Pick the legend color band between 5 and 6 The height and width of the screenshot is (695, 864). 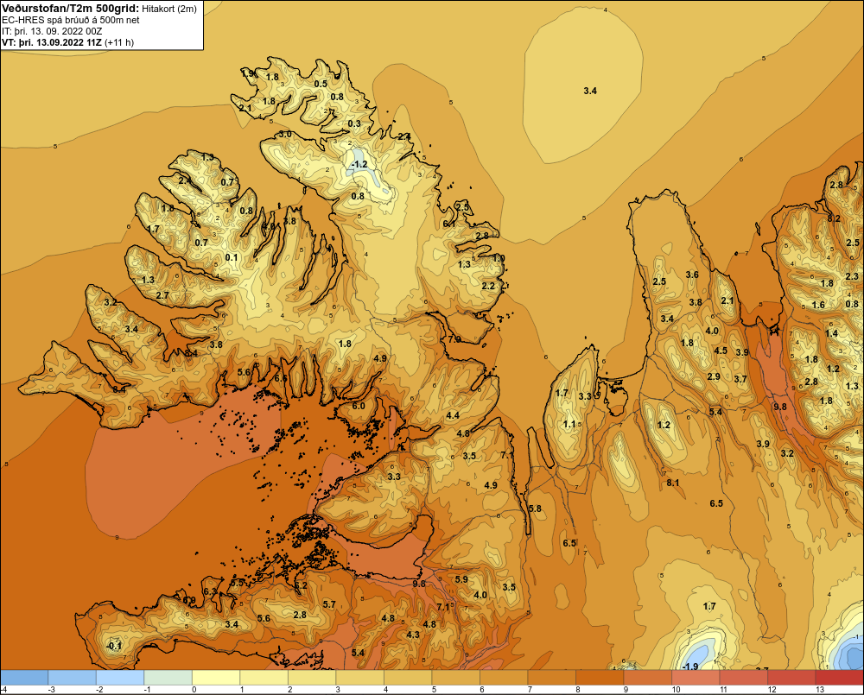point(455,678)
